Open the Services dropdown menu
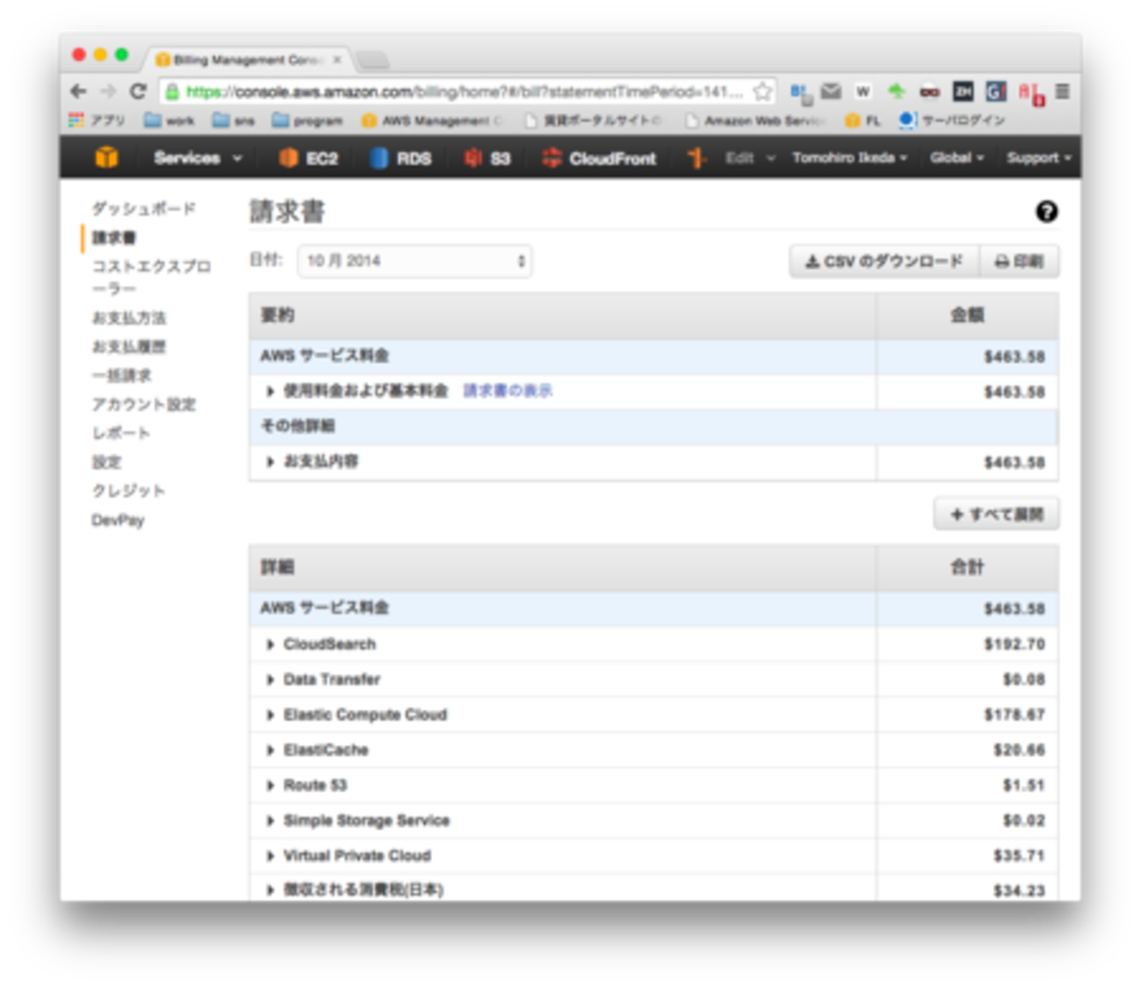The height and width of the screenshot is (987, 1141). (197, 158)
